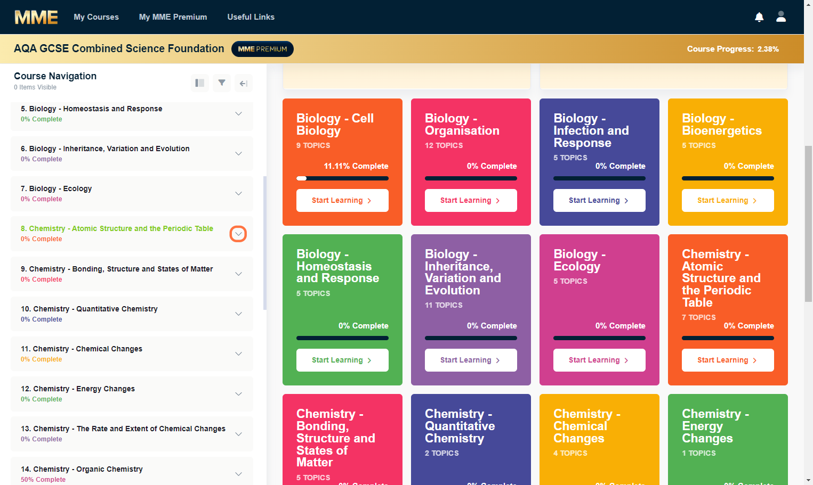813x485 pixels.
Task: Open 8. Chemistry - Atomic Structure link
Action: coord(117,228)
